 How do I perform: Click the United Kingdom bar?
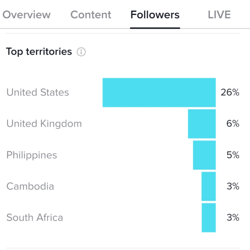pos(202,124)
